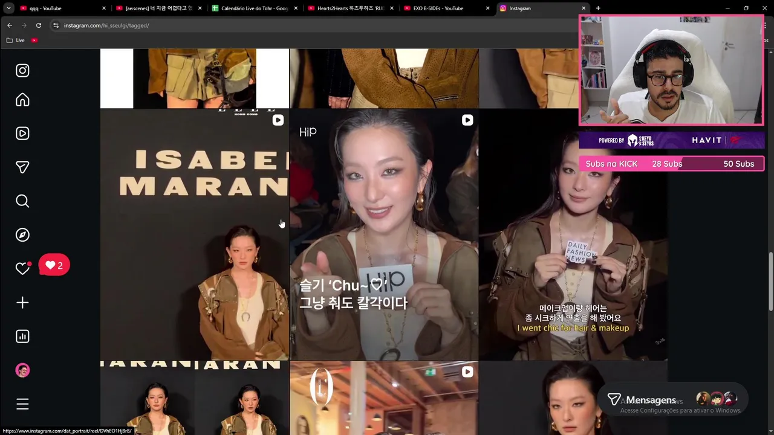This screenshot has height=435, width=774.
Task: Open Instagram Search magnifier
Action: tap(22, 201)
